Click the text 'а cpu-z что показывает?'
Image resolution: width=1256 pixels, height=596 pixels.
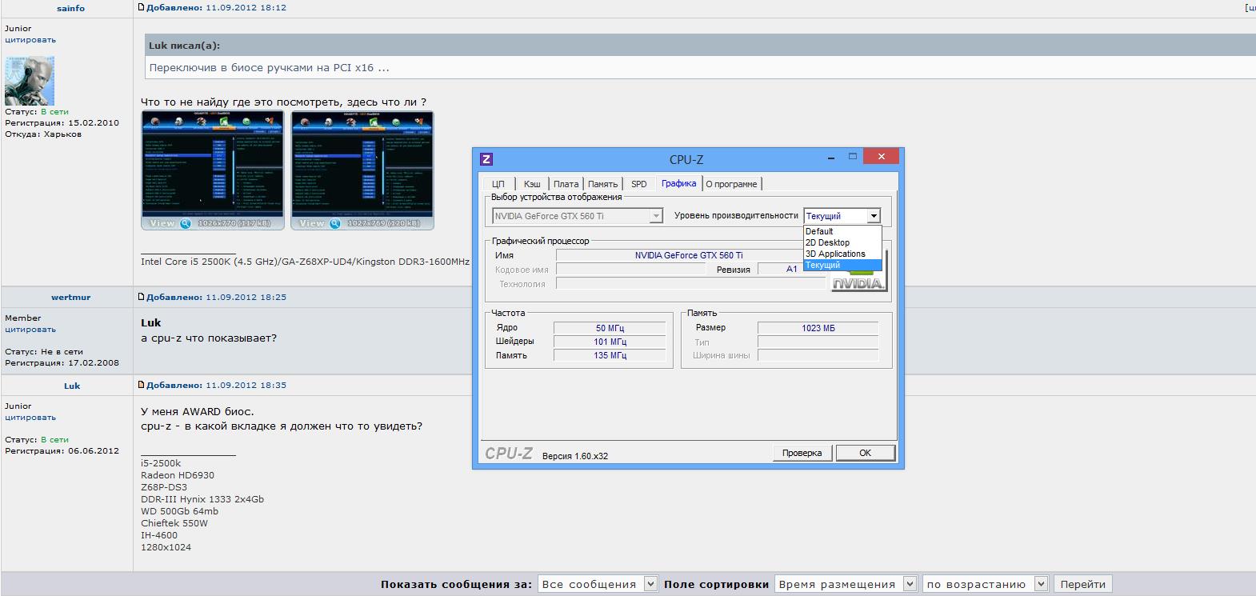[x=209, y=338]
